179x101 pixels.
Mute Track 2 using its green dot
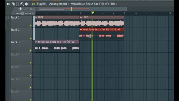pyautogui.click(x=30, y=38)
